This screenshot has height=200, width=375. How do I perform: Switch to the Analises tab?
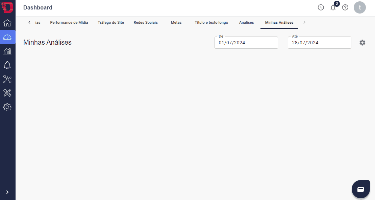247,23
